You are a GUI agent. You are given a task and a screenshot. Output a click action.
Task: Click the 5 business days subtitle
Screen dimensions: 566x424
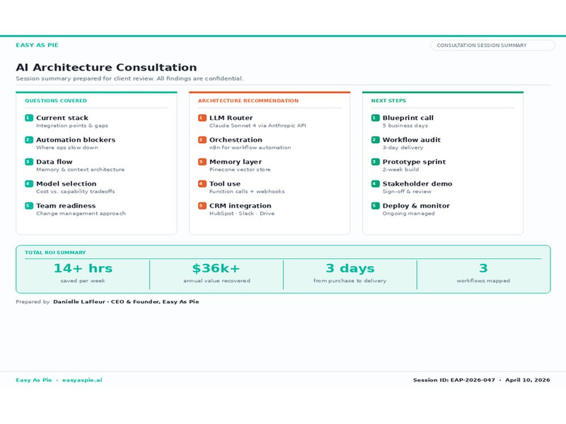point(405,126)
